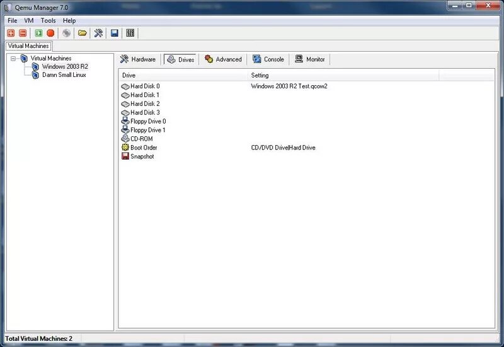
Task: Click the yellow open folder toolbar icon
Action: (83, 33)
